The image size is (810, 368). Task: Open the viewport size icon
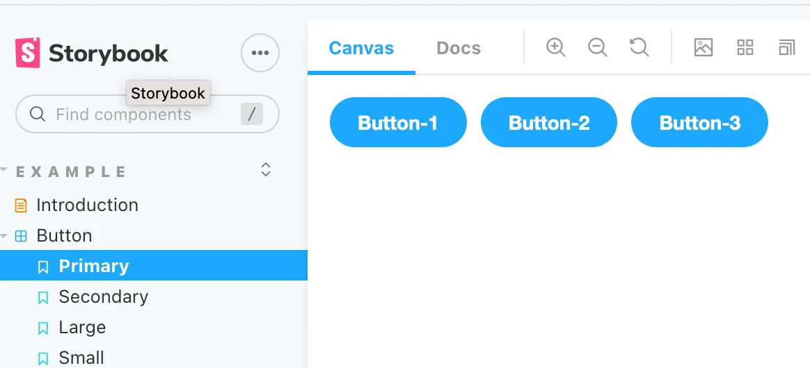786,47
